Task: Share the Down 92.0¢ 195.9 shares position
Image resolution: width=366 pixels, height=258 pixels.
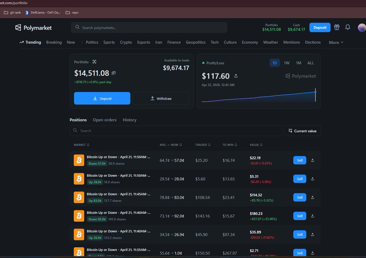Action: tap(313, 216)
